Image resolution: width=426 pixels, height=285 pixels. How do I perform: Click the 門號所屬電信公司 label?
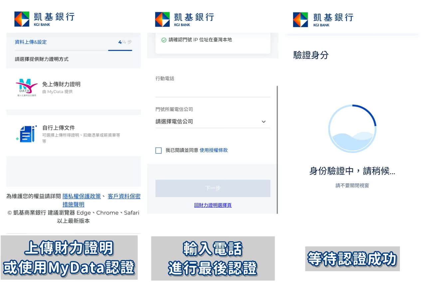pos(174,109)
